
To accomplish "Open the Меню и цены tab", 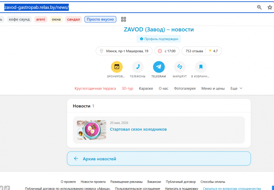I will (x=213, y=88).
